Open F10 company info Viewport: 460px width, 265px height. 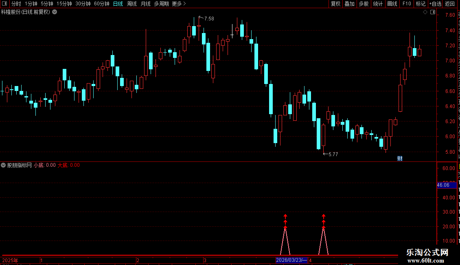click(407, 4)
